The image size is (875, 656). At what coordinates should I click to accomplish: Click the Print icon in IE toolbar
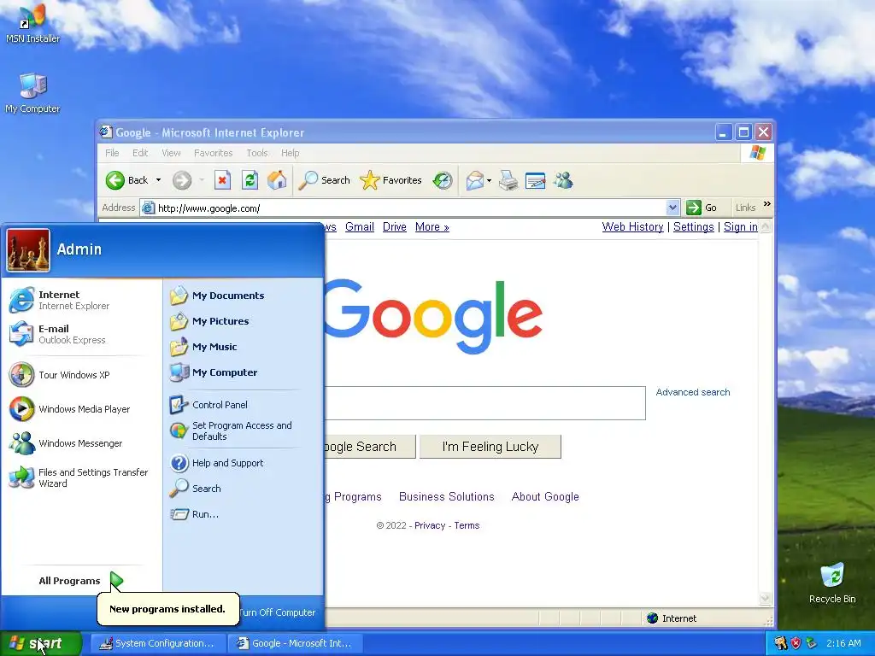[508, 180]
